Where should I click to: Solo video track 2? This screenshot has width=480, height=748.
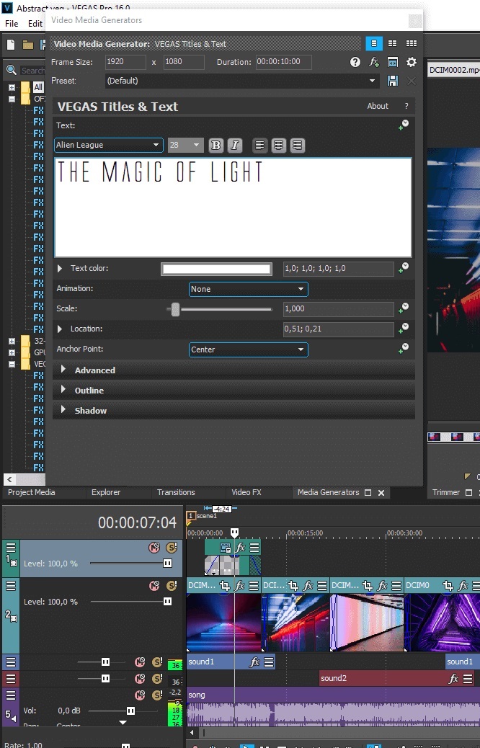pos(172,586)
